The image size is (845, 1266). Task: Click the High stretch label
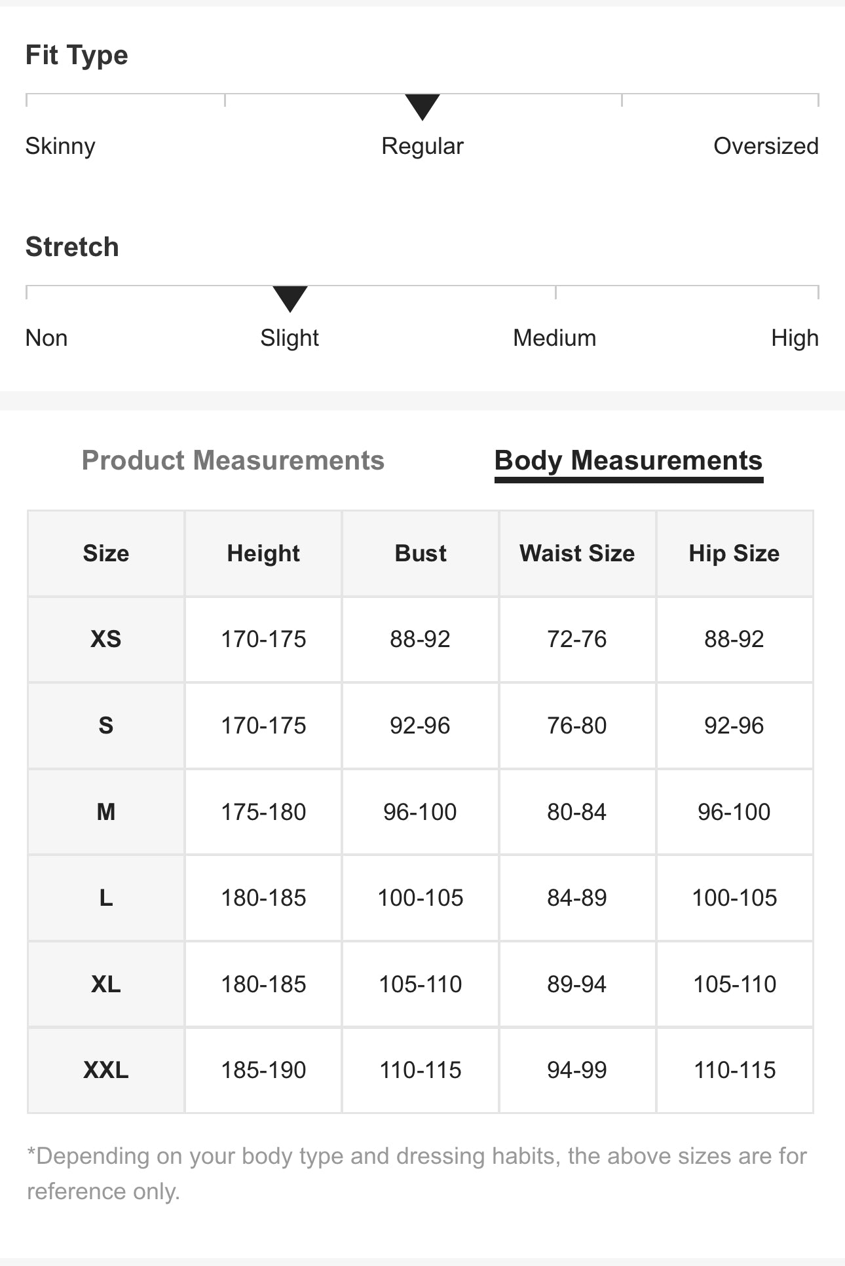pyautogui.click(x=794, y=338)
